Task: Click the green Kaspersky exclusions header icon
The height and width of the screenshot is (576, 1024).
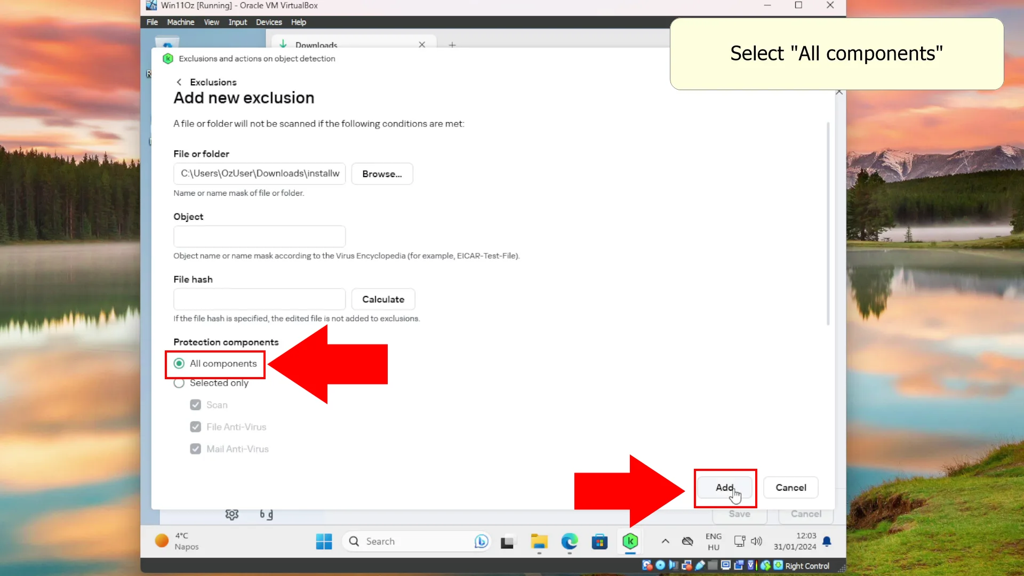Action: [169, 58]
